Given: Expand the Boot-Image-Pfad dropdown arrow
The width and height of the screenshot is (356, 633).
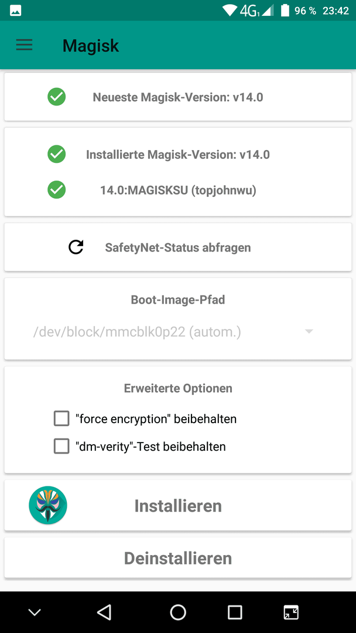Looking at the screenshot, I should pyautogui.click(x=309, y=331).
